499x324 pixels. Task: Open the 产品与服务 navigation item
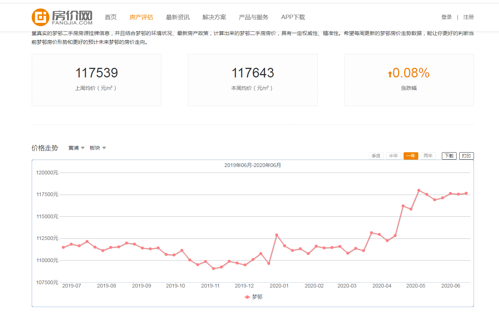click(253, 17)
